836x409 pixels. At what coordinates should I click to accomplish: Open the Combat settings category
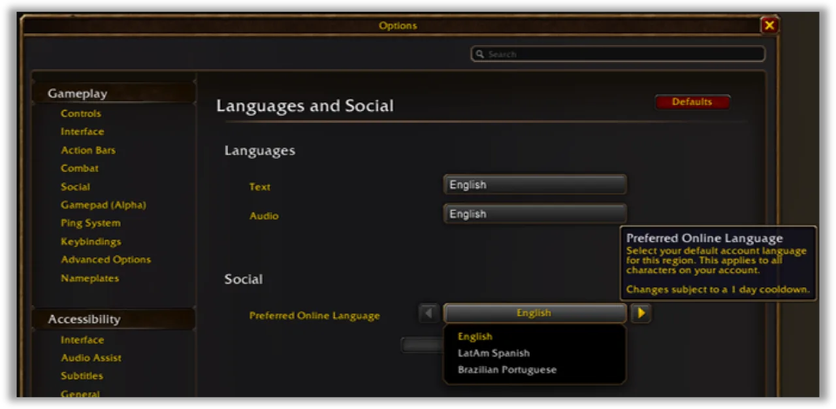click(80, 169)
